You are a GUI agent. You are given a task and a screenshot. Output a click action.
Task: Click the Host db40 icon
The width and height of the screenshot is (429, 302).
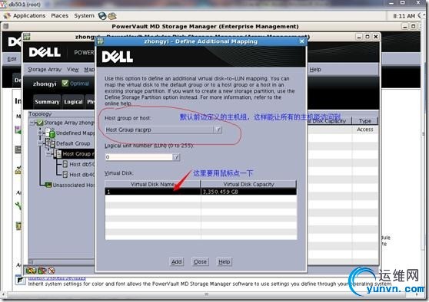coord(65,174)
